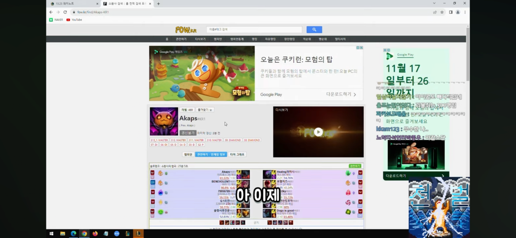Open the 멀티서치 nav menu item
The width and height of the screenshot is (516, 238).
(340, 39)
